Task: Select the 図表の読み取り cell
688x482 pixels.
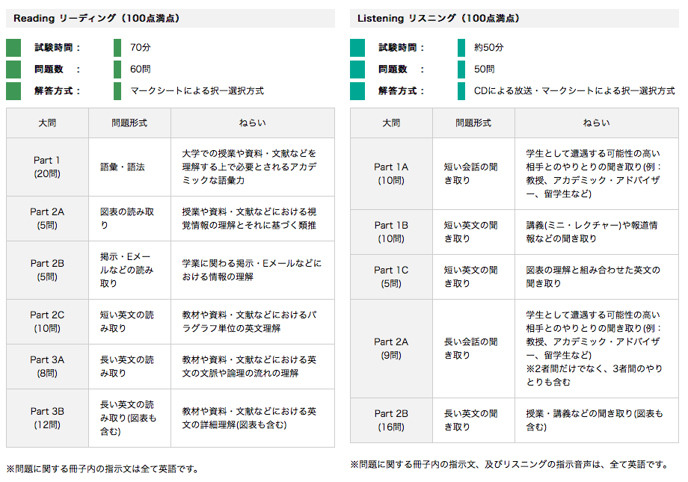Action: point(129,218)
